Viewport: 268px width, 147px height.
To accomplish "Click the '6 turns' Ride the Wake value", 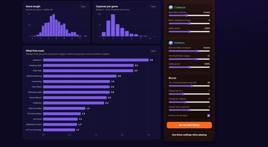I will tap(206, 48).
